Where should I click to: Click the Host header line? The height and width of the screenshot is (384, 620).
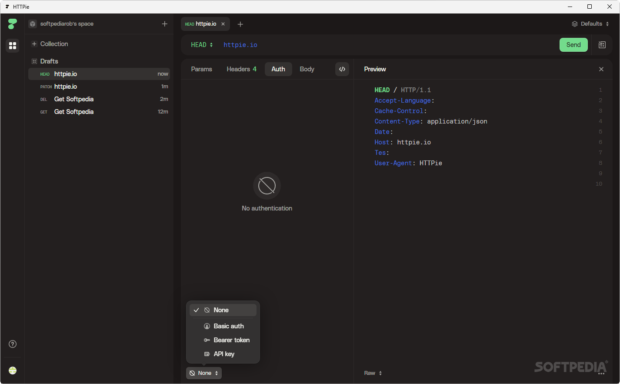[403, 142]
